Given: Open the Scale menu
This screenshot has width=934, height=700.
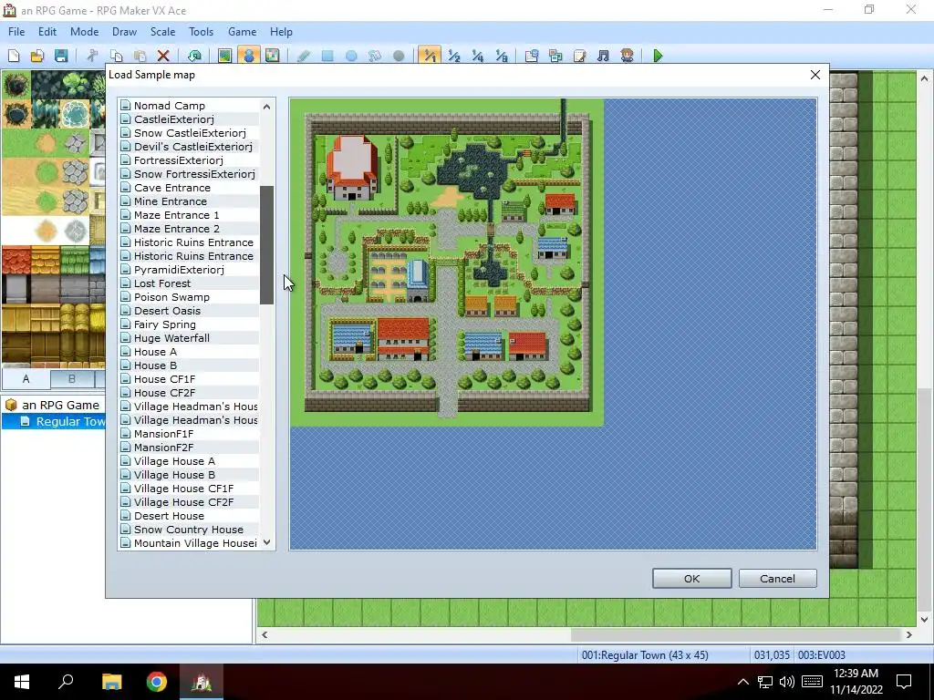Looking at the screenshot, I should click(162, 32).
